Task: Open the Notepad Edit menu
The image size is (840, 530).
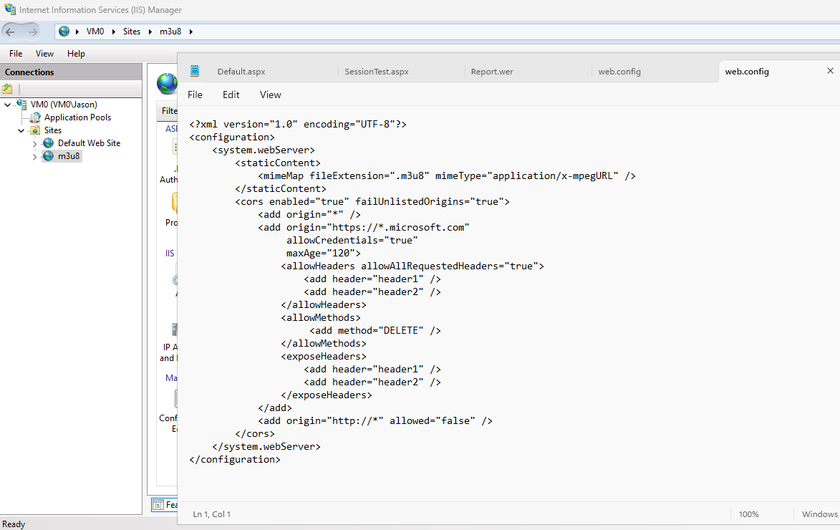Action: point(231,95)
